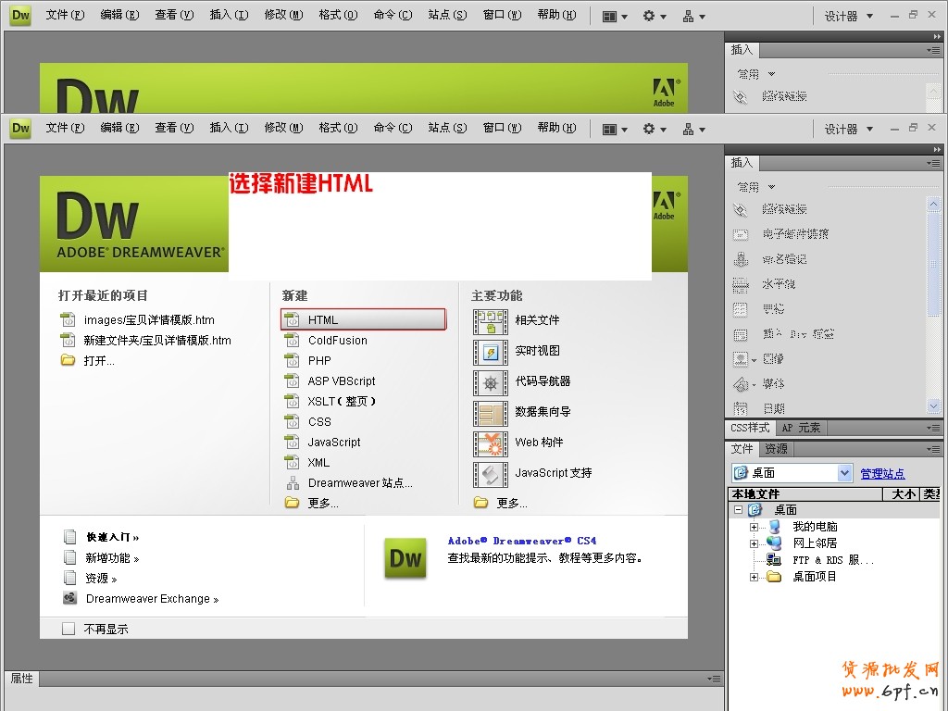948x711 pixels.
Task: Open 站点(S) menu in front window
Action: coord(447,128)
